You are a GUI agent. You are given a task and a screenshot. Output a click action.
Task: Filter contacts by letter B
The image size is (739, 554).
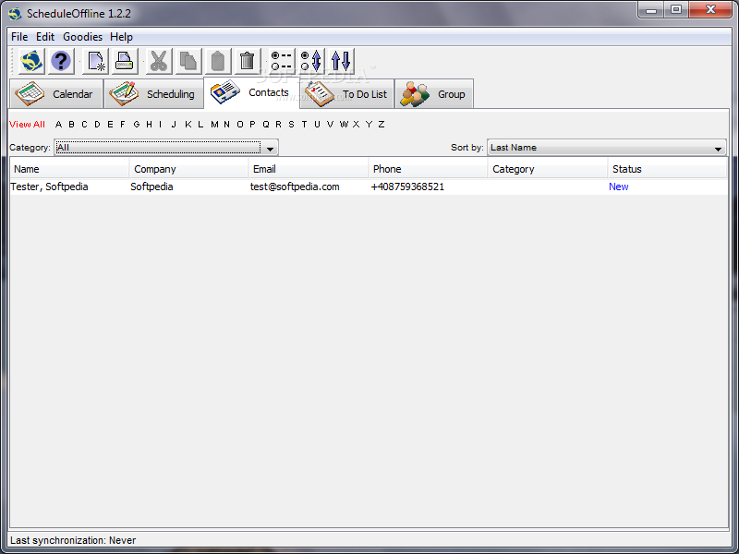(x=72, y=125)
